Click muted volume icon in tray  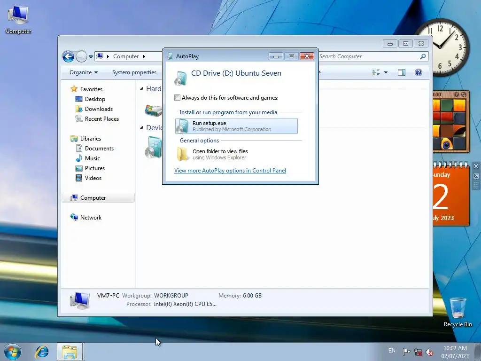[429, 352]
